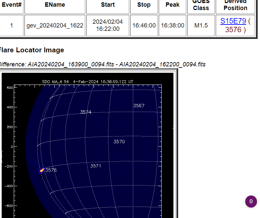Open the S15E79 derived position link
This screenshot has width=260, height=218.
(x=233, y=21)
